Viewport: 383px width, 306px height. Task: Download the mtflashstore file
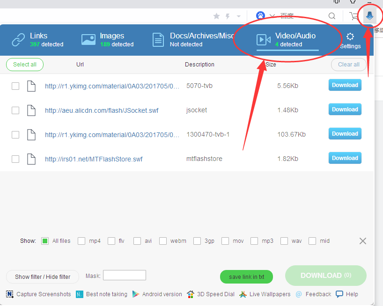tap(345, 158)
